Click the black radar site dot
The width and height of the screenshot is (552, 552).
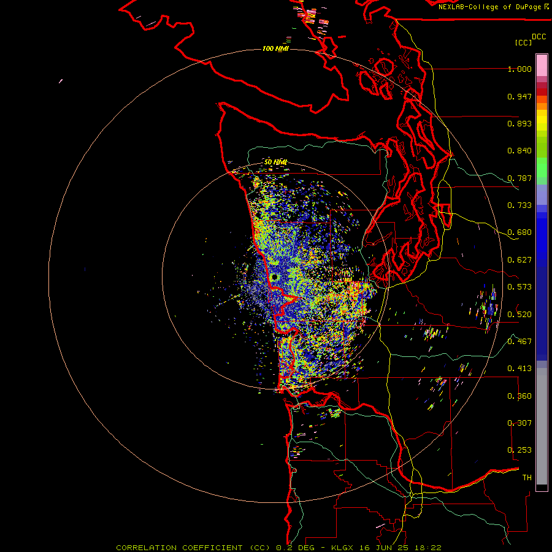(275, 277)
